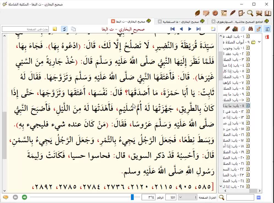
Task: Switch to tab 'صحيح البخاري - ط السلطانية'
Action: (x=181, y=21)
